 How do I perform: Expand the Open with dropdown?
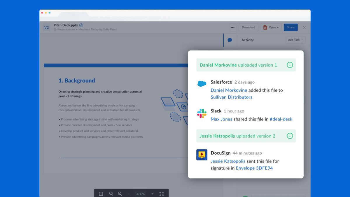(x=271, y=27)
